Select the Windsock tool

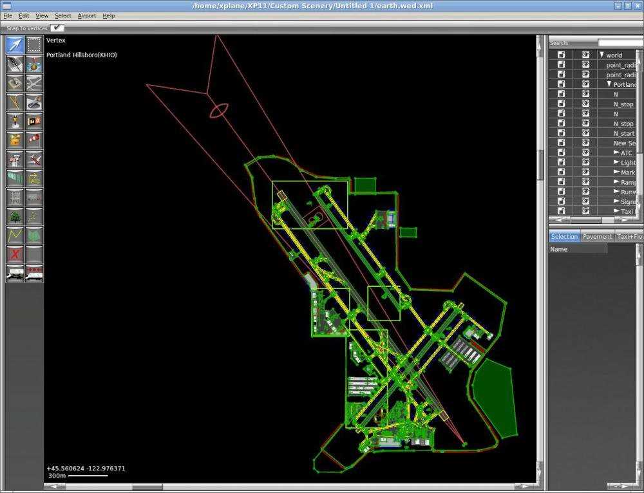tap(34, 140)
